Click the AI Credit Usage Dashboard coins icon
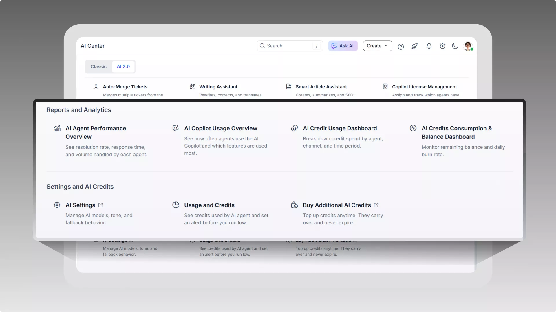 point(295,128)
